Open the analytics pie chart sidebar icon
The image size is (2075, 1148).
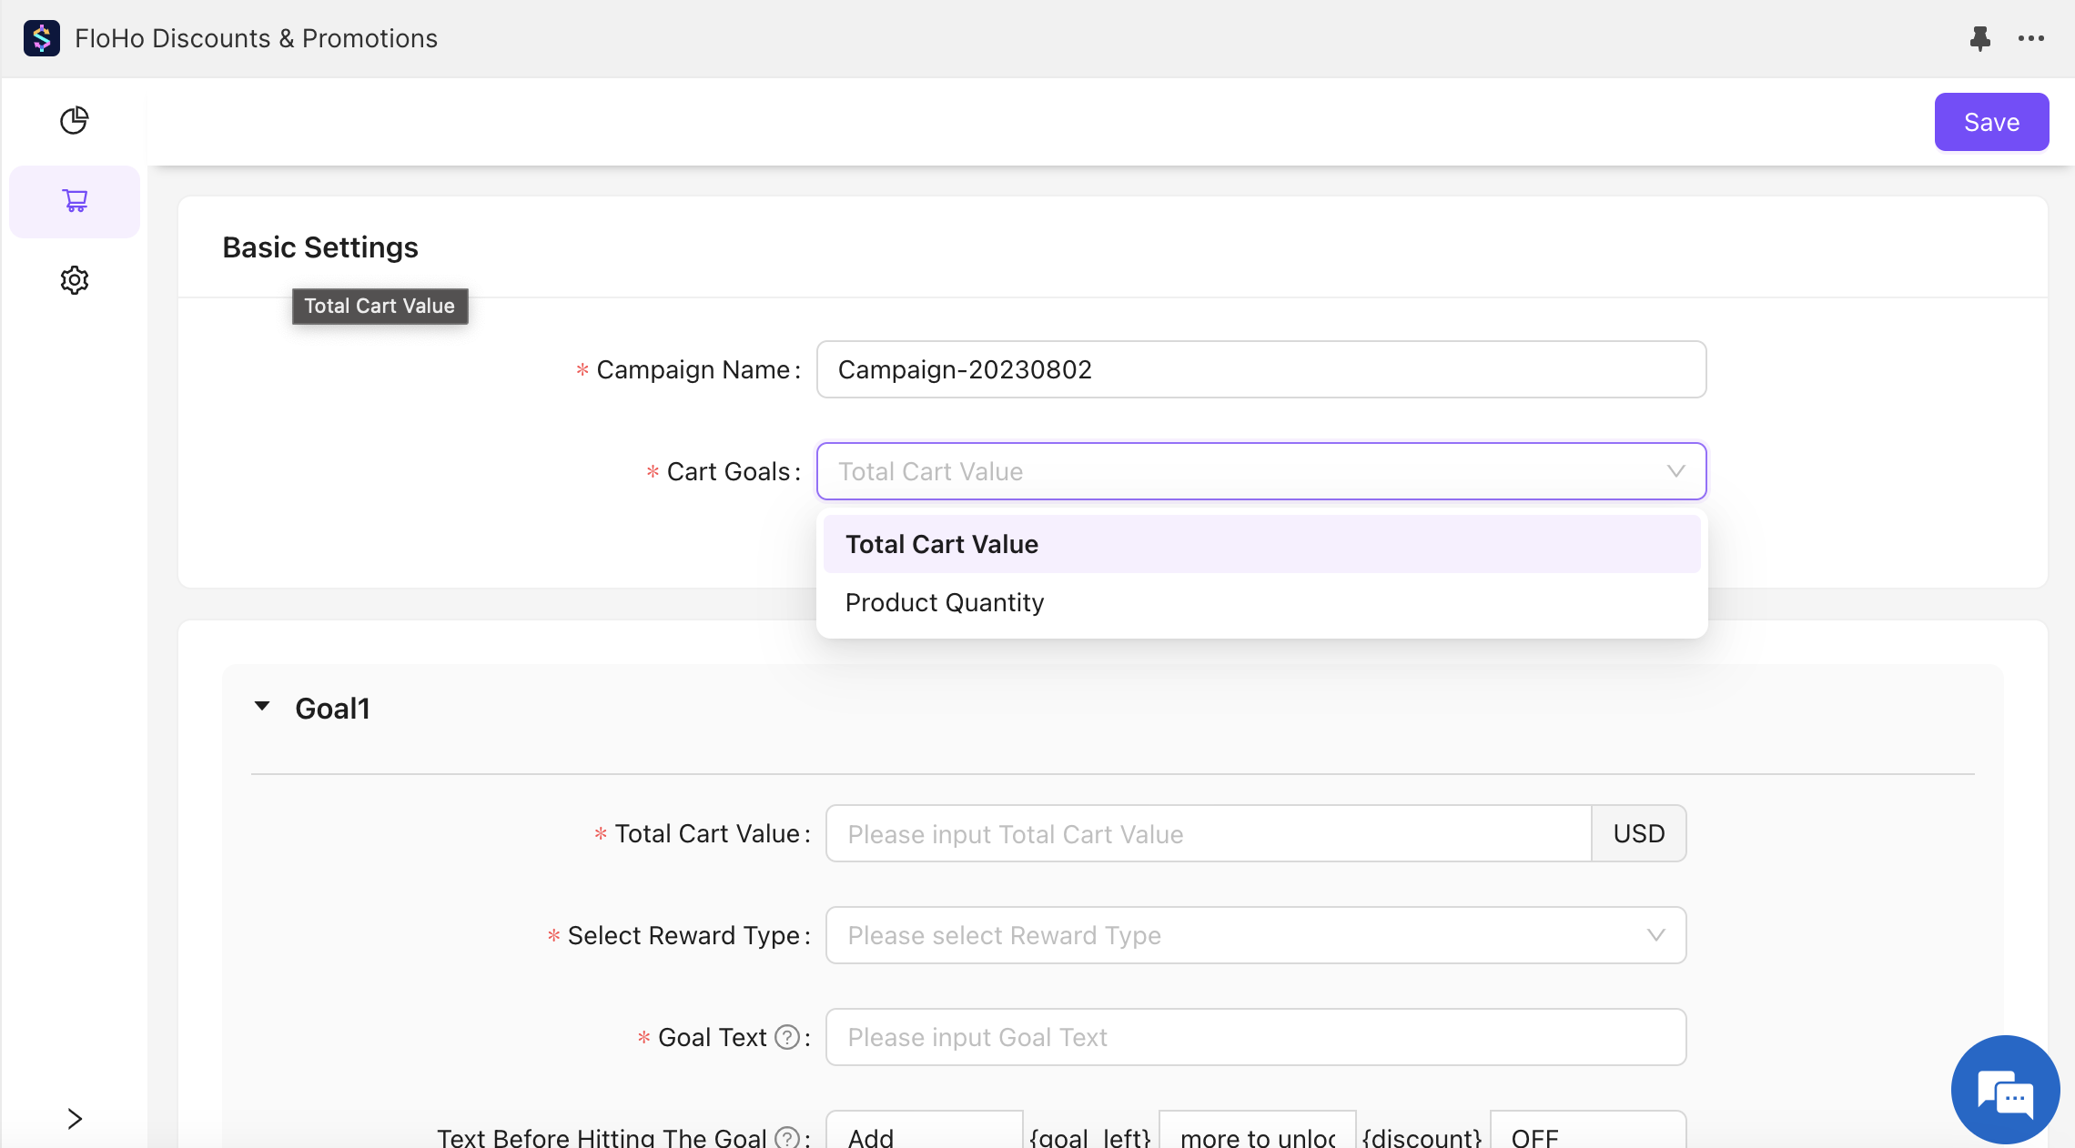(x=75, y=120)
